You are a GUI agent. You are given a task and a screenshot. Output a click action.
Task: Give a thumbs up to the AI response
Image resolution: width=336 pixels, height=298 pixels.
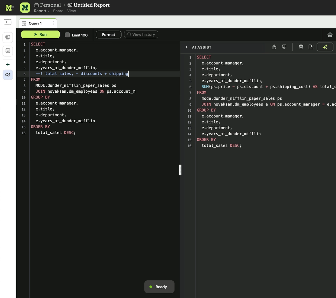coord(274,47)
